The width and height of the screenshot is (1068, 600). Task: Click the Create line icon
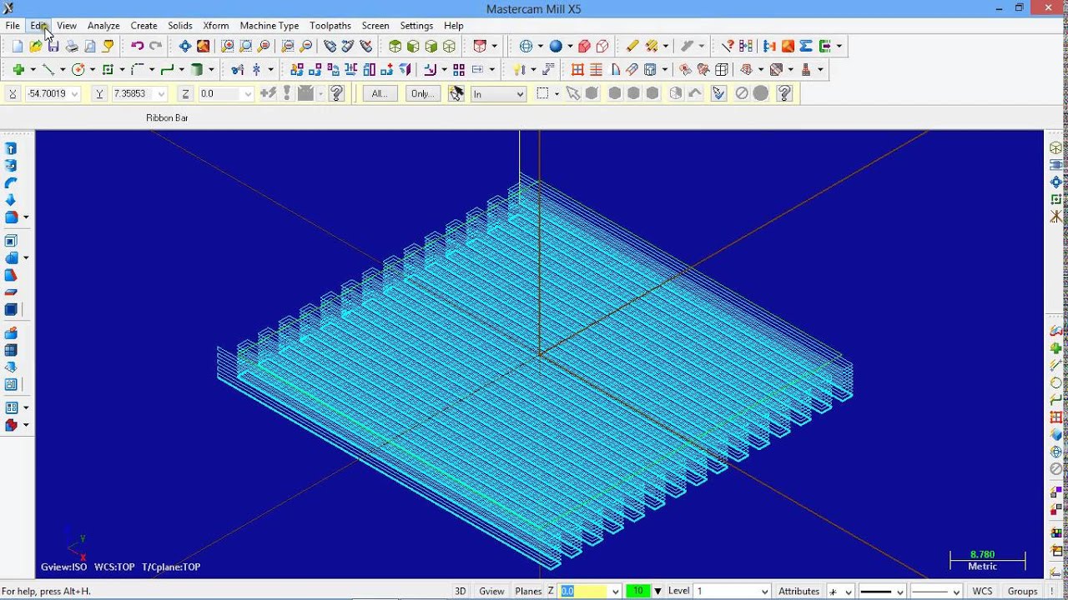[48, 70]
